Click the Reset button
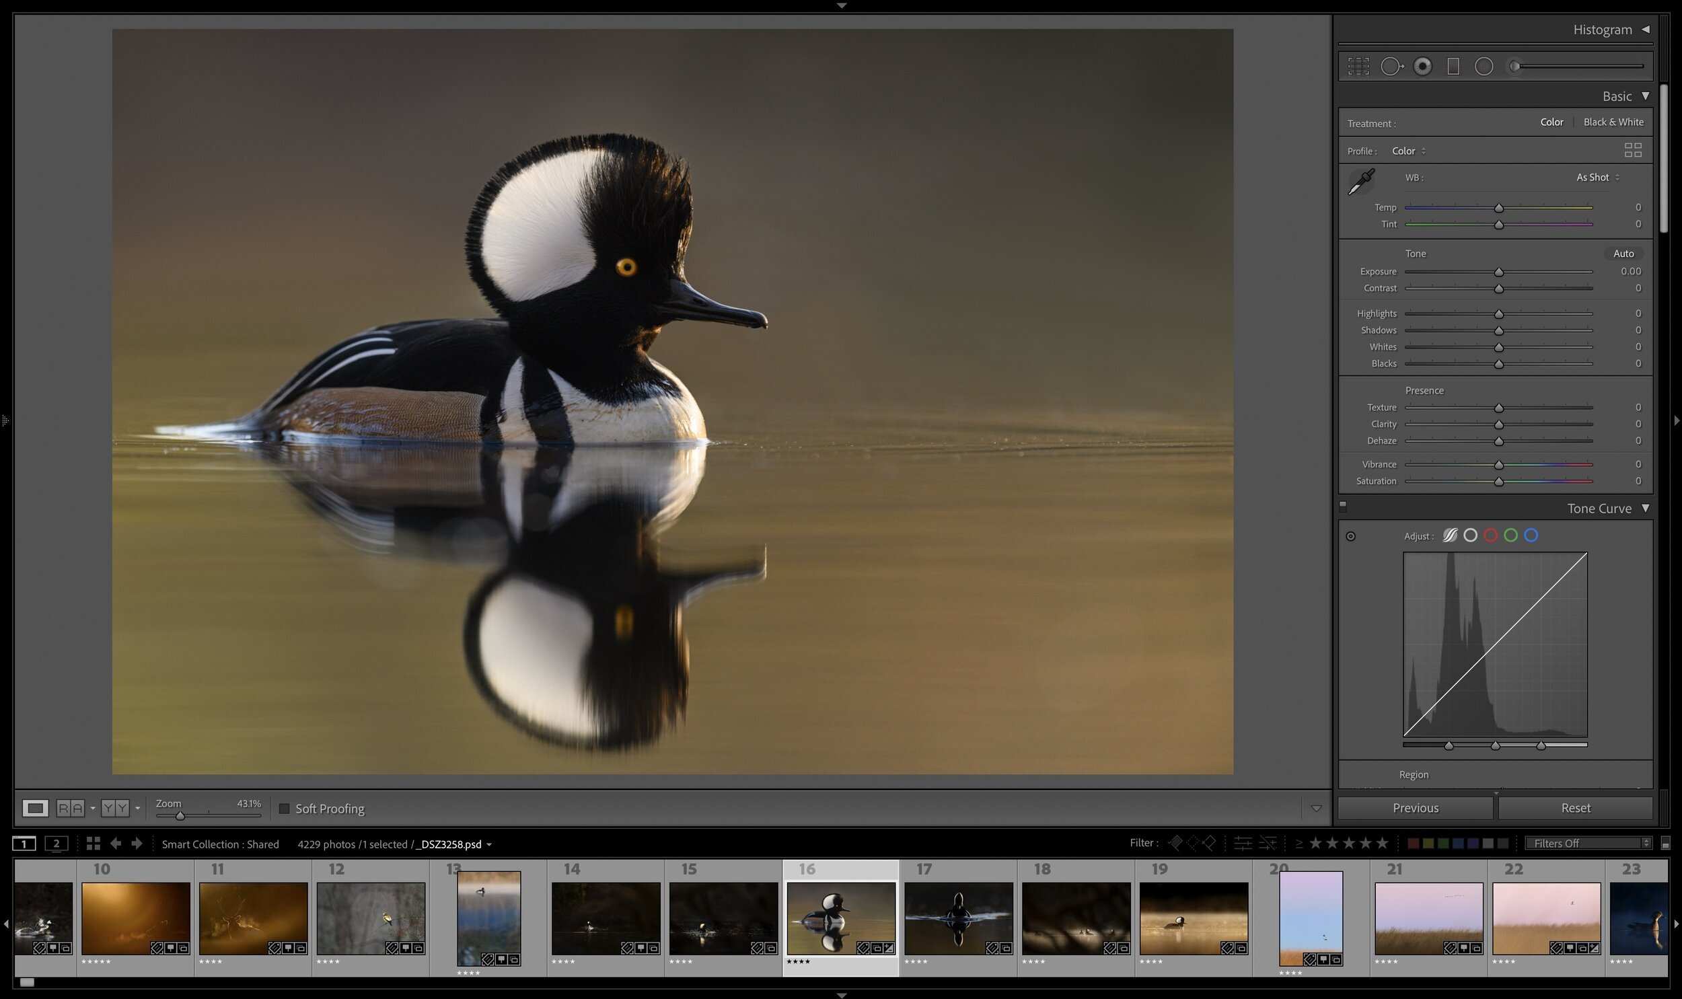The image size is (1682, 999). tap(1576, 807)
